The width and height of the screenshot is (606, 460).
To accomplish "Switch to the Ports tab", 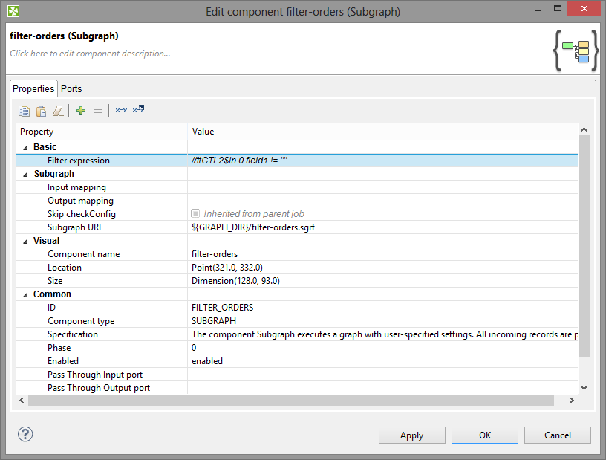I will click(72, 89).
